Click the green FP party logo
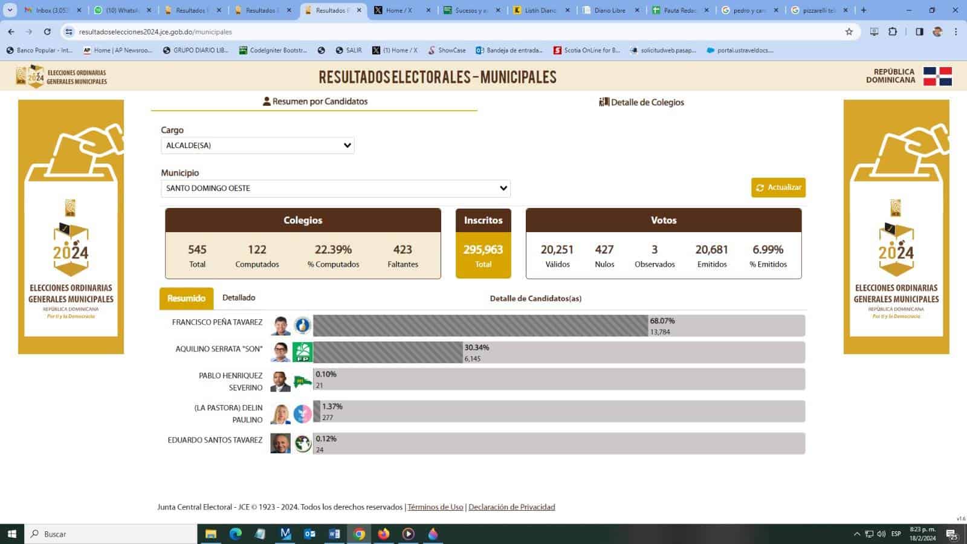967x544 pixels. point(302,352)
